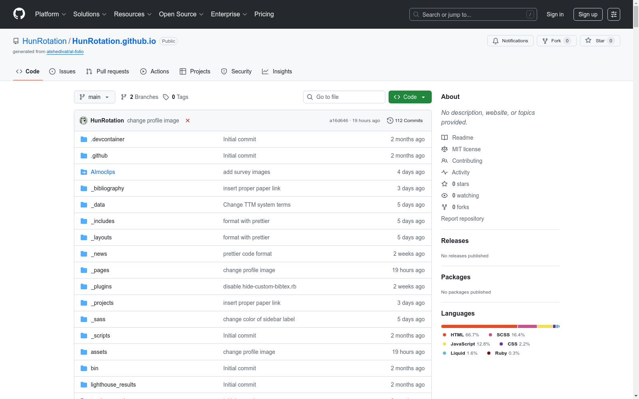The width and height of the screenshot is (639, 399).
Task: Click the _bibliography folder icon
Action: 84,188
